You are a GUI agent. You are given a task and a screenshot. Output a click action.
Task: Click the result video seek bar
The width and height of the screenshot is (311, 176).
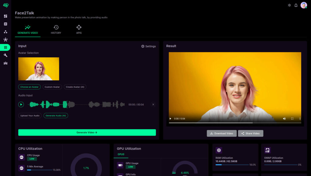coord(235,123)
